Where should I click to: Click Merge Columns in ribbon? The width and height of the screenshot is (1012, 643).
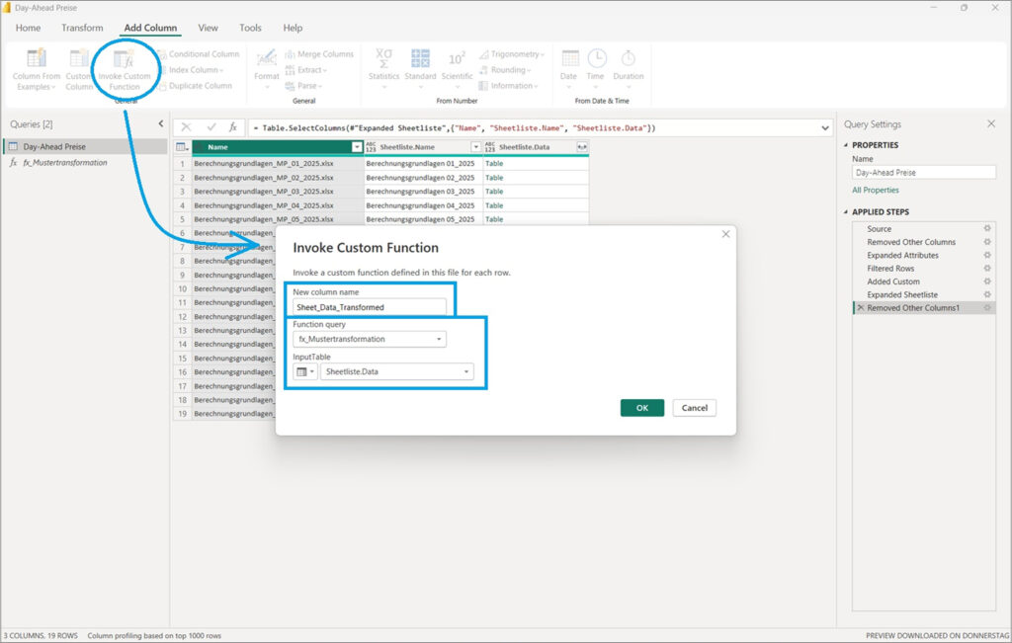(x=319, y=54)
